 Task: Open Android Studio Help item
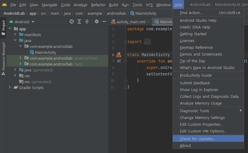click(x=208, y=20)
